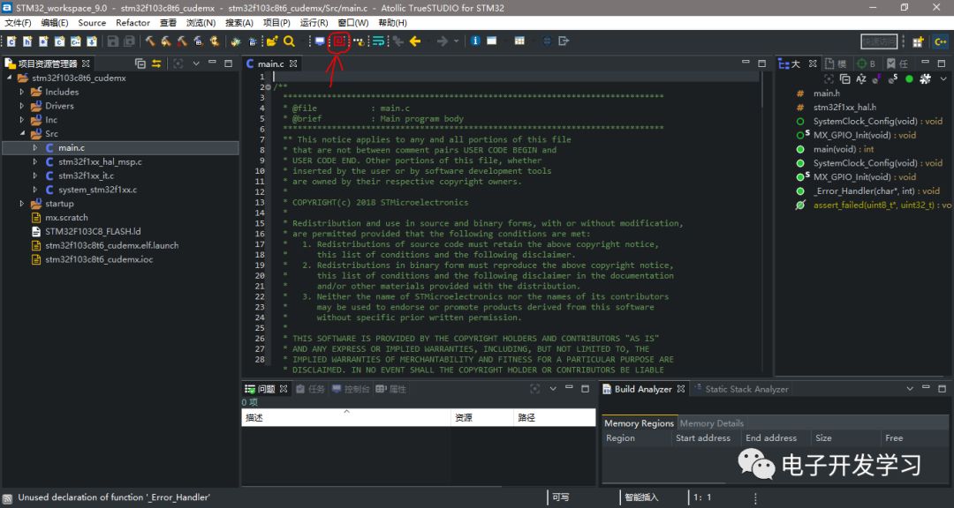Click the open folder toolbar icon

[x=271, y=41]
